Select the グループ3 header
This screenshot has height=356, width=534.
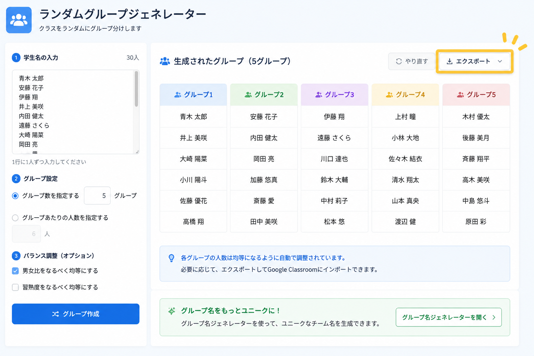[334, 95]
